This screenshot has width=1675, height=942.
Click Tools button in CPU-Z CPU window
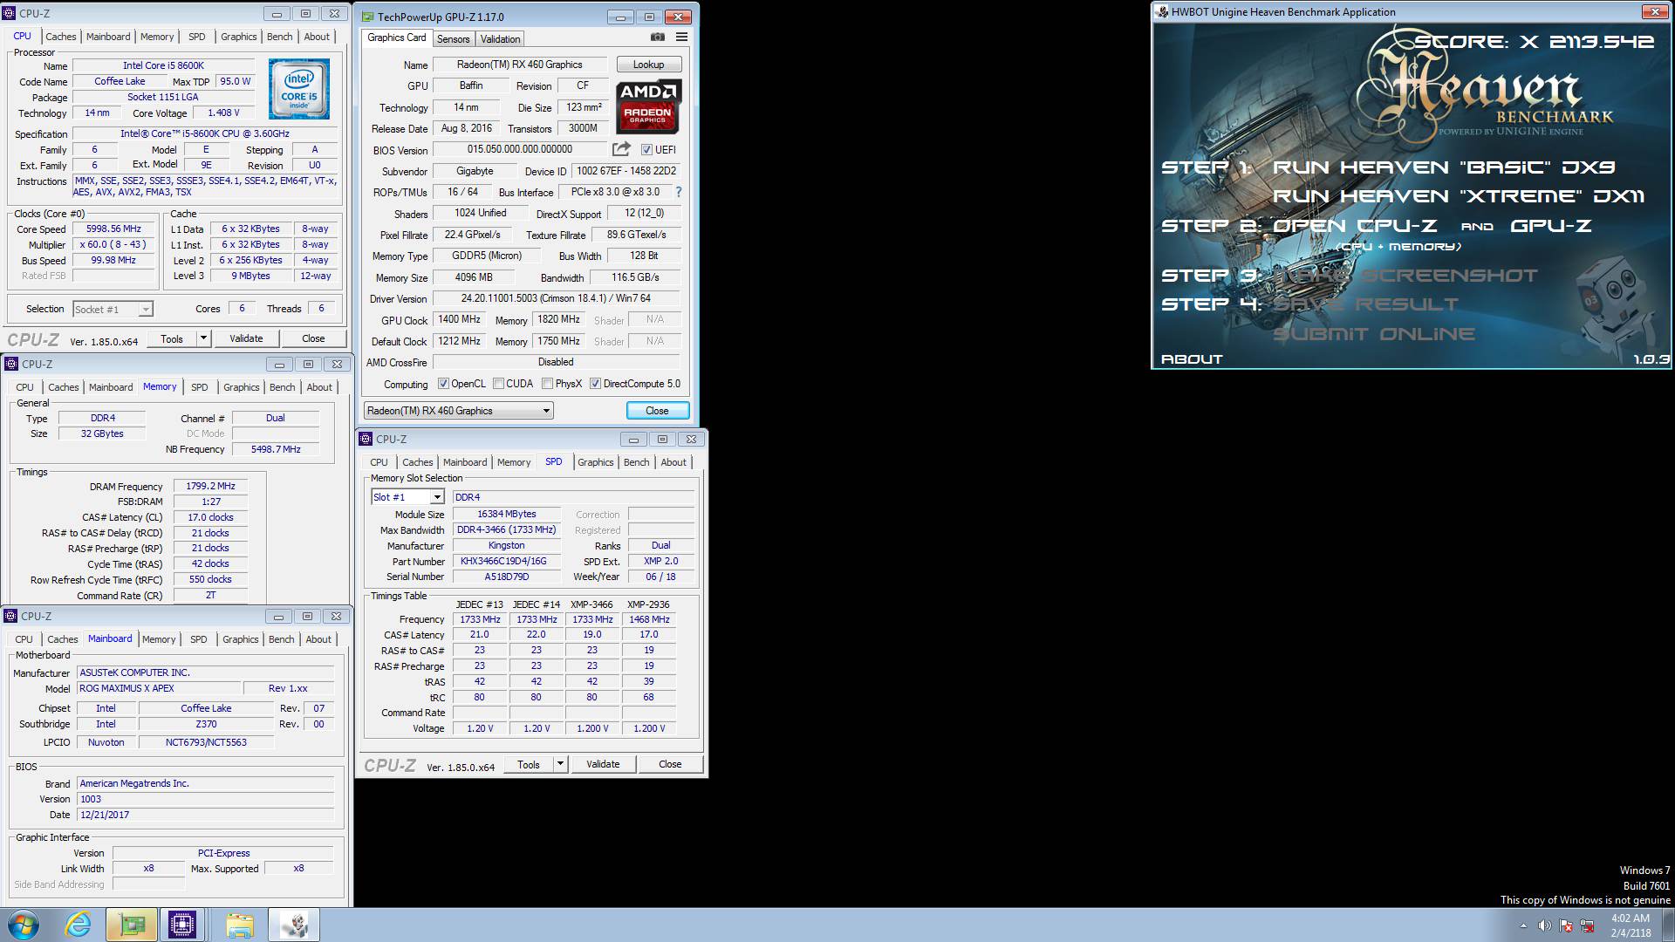(x=172, y=338)
